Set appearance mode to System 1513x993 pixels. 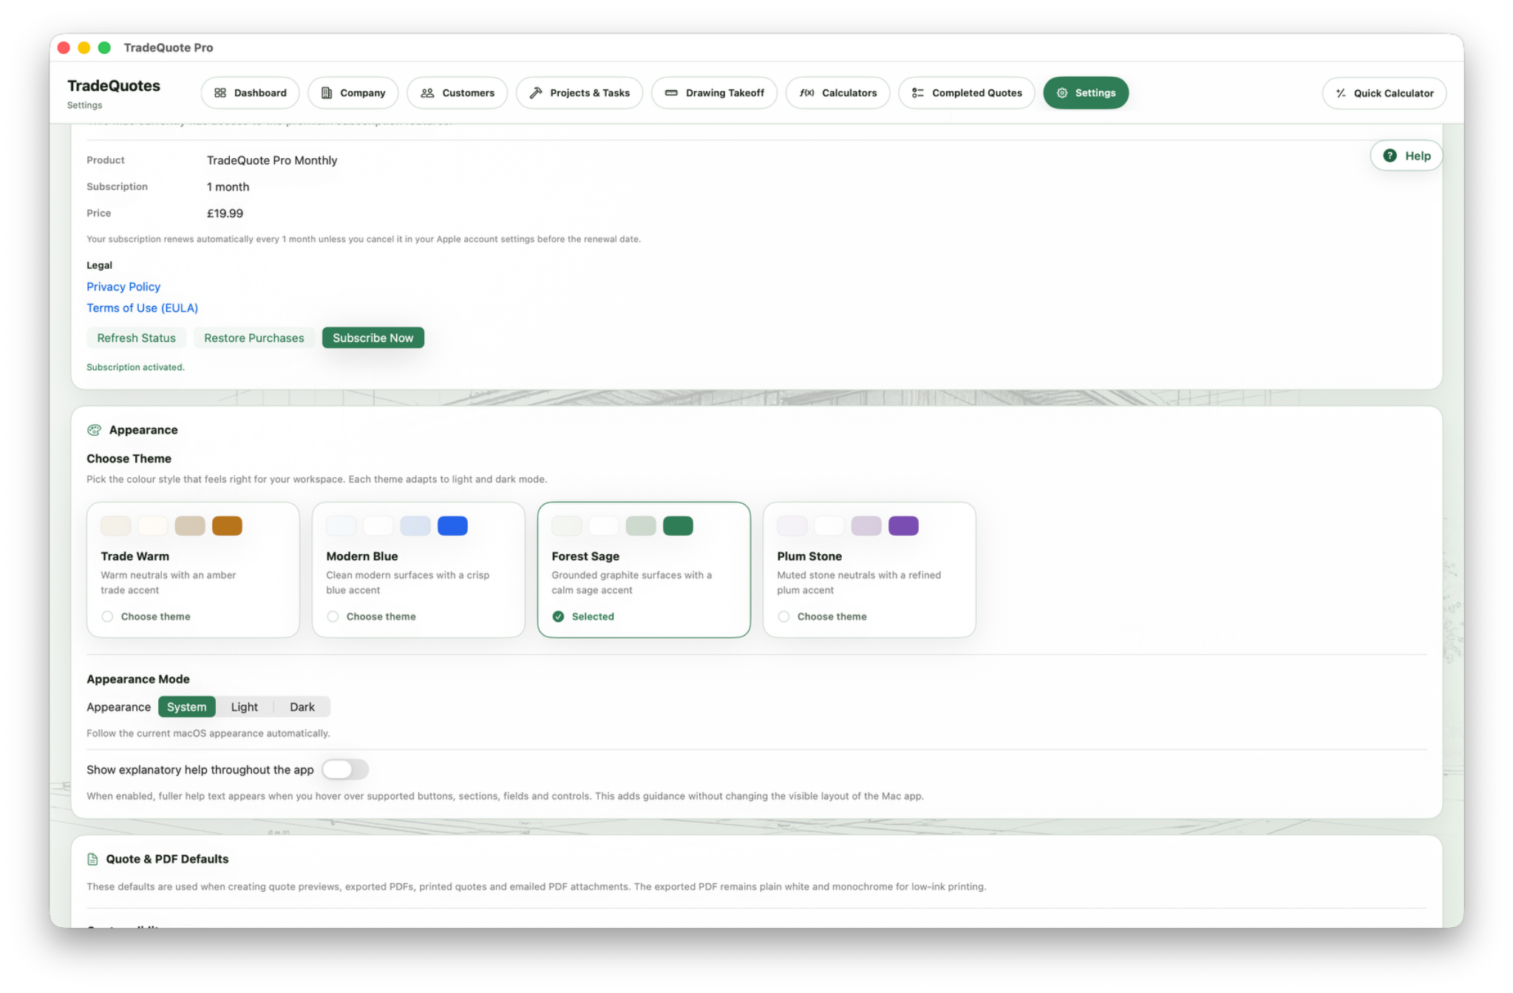(186, 707)
